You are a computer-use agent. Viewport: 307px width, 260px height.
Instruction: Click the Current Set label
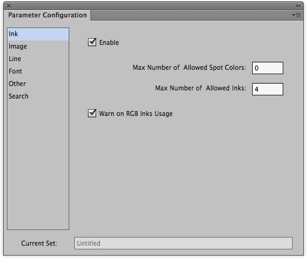coord(39,243)
